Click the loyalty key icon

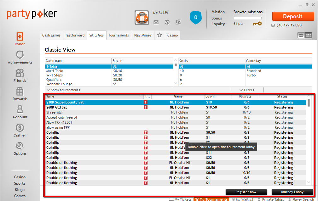(x=257, y=24)
